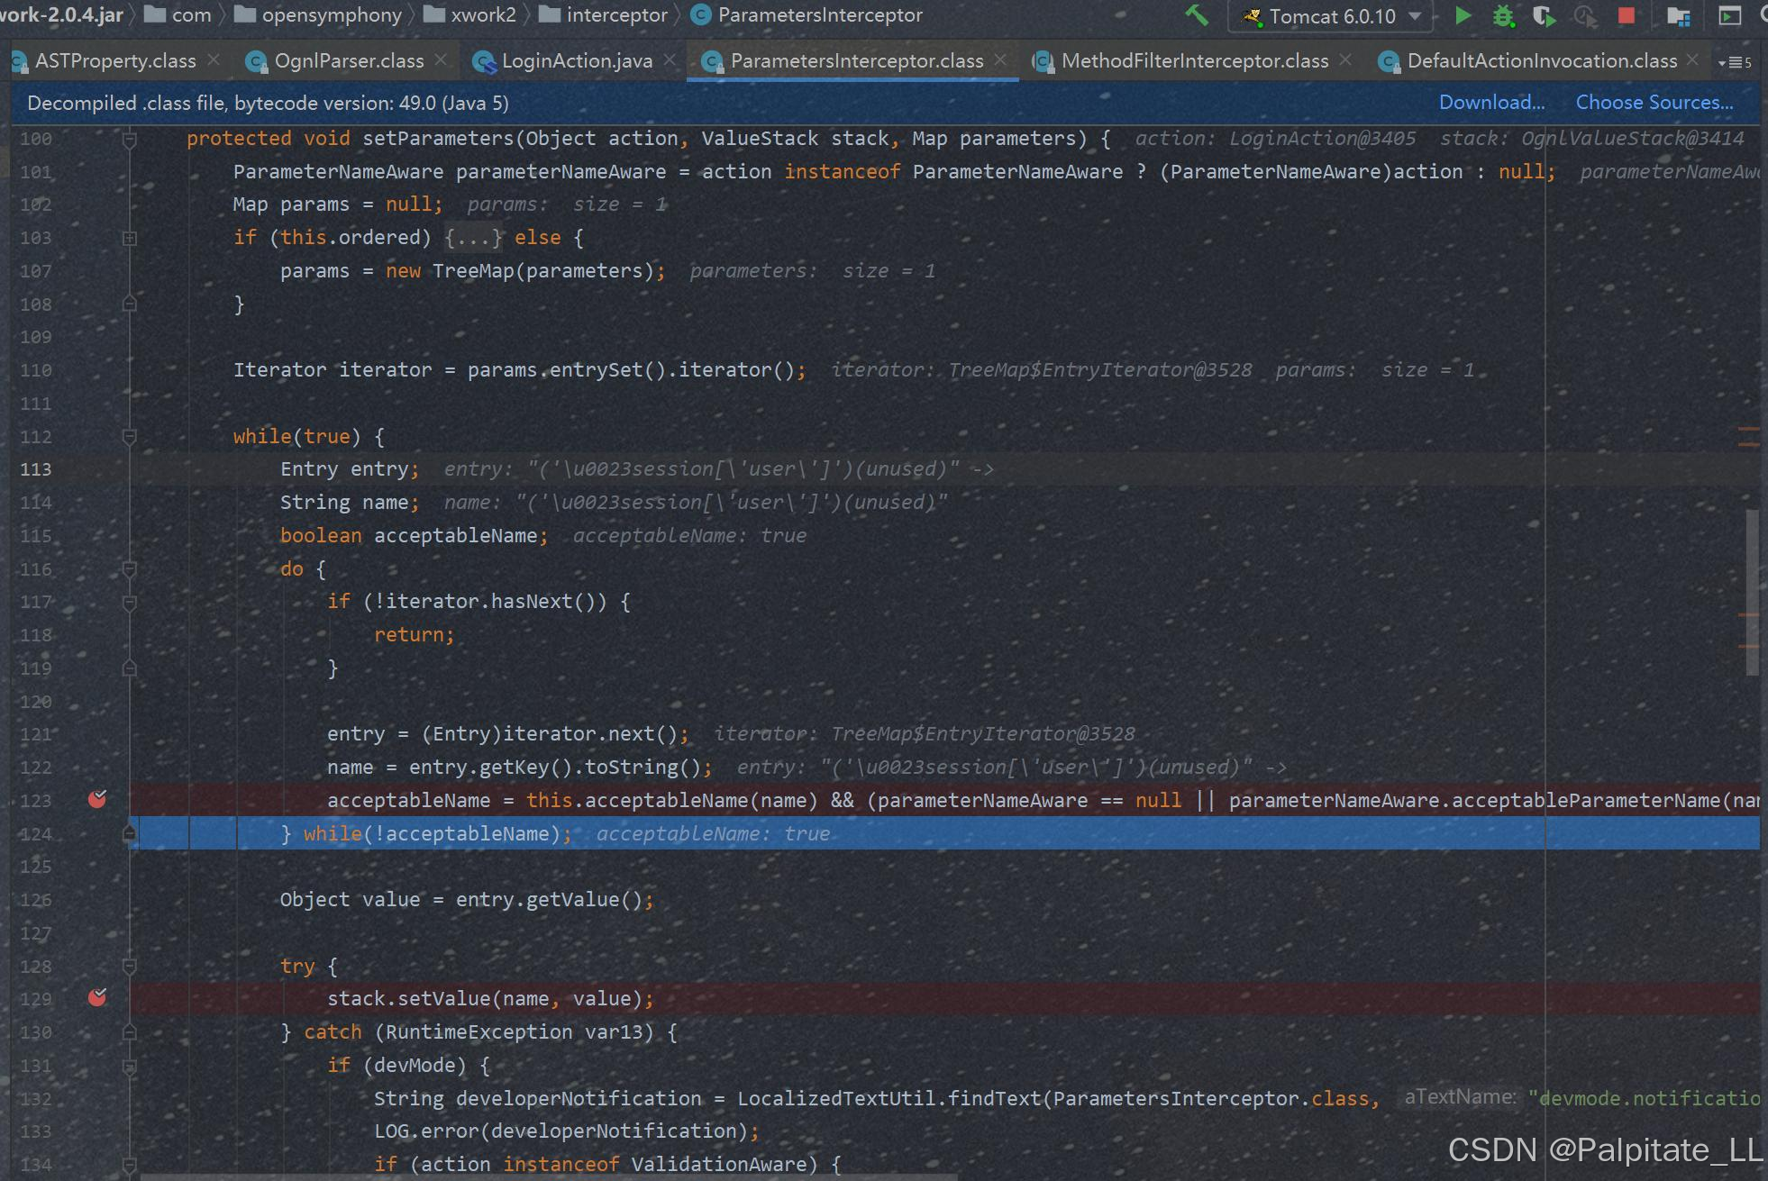
Task: Collapse the while(true) block at line 112
Action: pos(129,437)
